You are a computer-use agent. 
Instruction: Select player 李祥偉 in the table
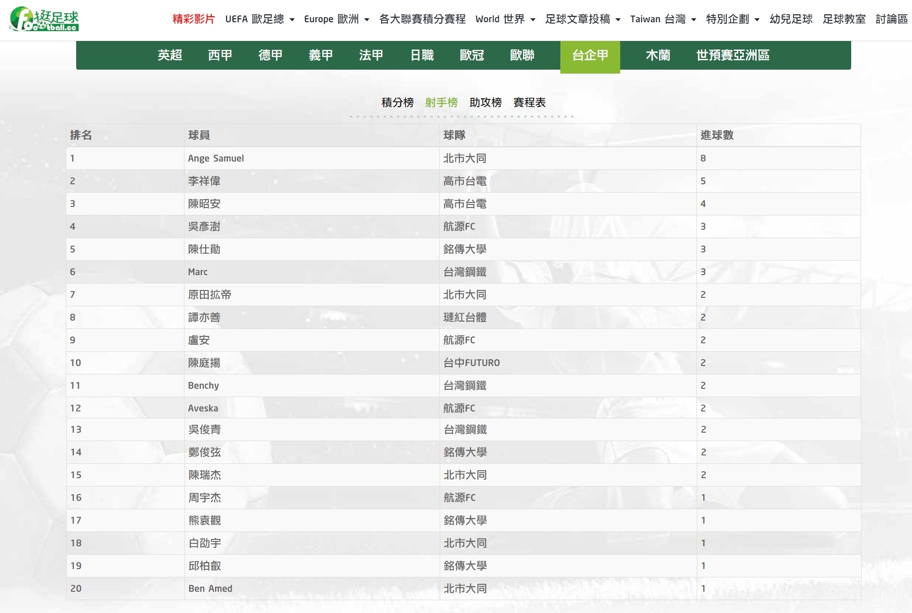[204, 181]
